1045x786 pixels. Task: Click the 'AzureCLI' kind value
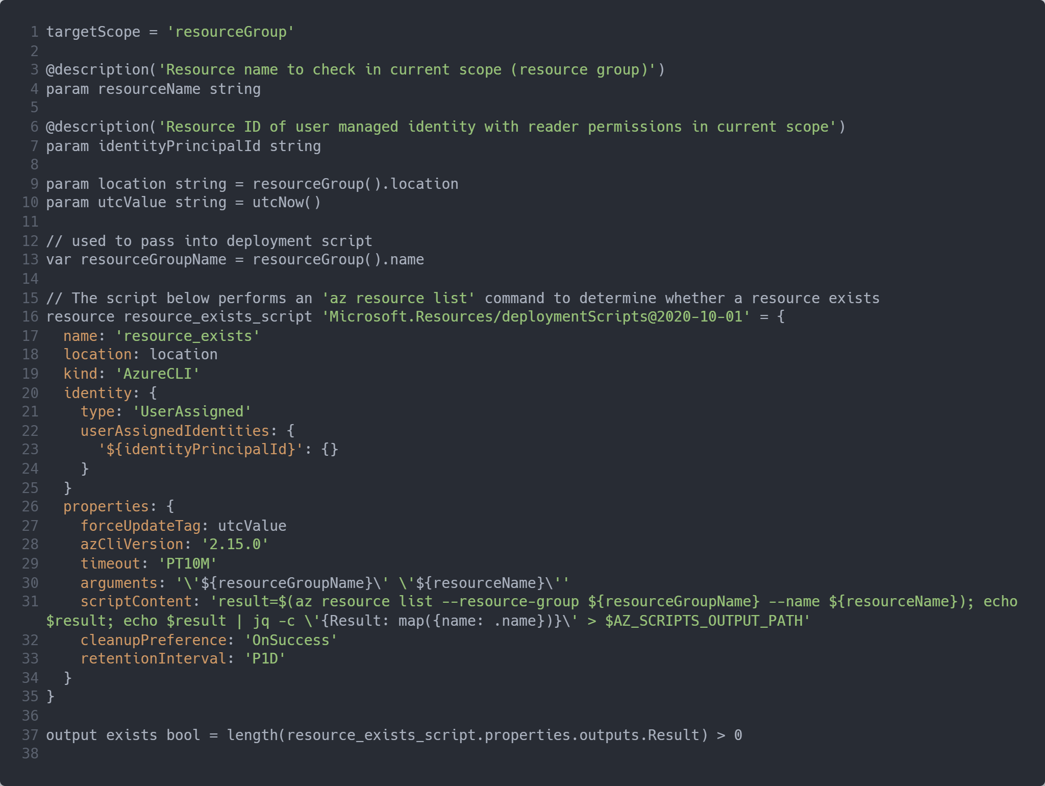[158, 374]
